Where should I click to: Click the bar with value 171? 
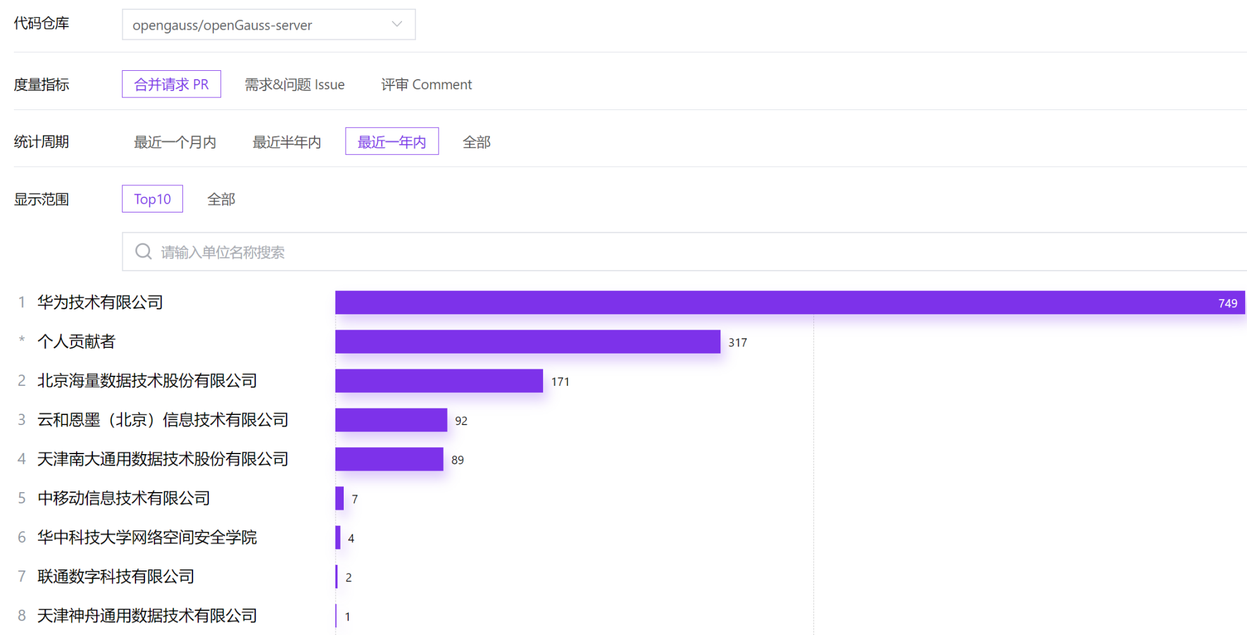(439, 381)
